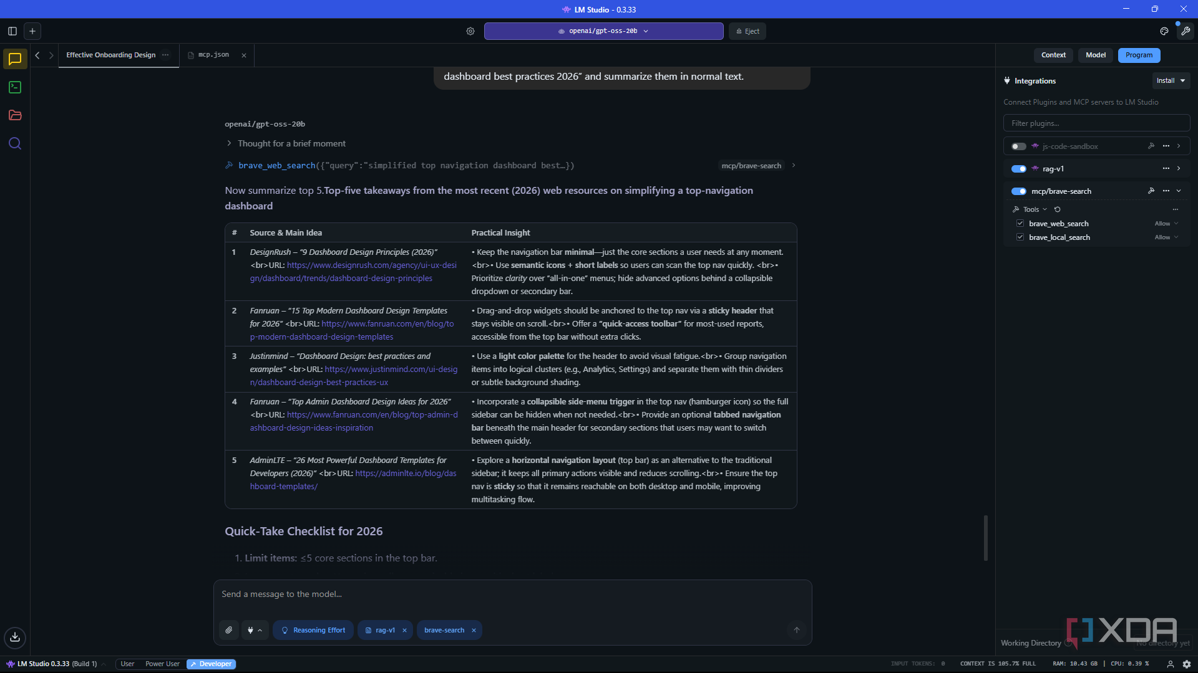This screenshot has height=673, width=1198.
Task: Open the Install dropdown in Integrations
Action: click(x=1171, y=81)
